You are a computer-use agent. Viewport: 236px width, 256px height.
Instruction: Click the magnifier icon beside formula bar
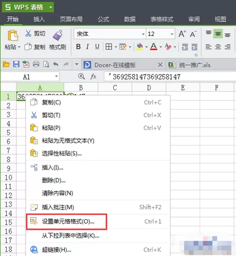[x=81, y=76]
